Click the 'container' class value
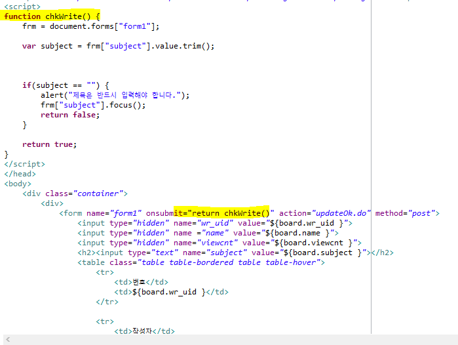The width and height of the screenshot is (458, 345). pos(98,193)
